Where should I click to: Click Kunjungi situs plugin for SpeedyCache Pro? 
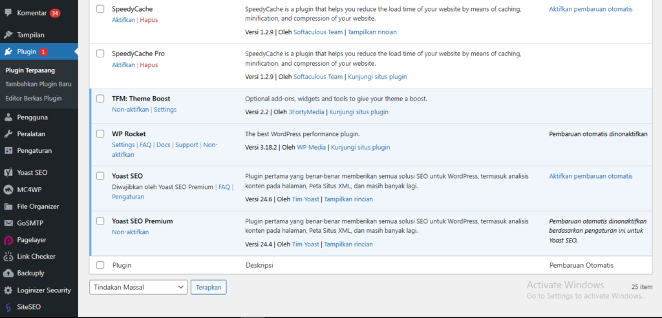click(377, 77)
